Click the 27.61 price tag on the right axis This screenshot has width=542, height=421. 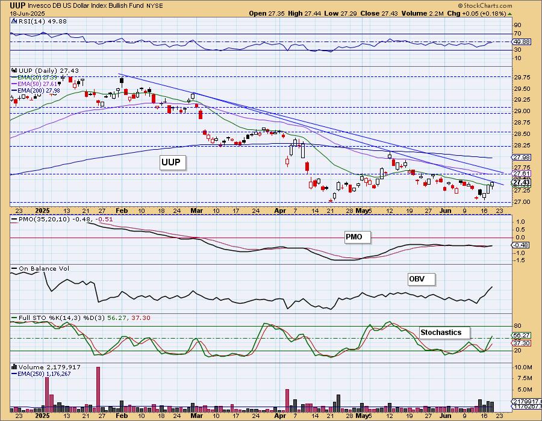pos(522,174)
